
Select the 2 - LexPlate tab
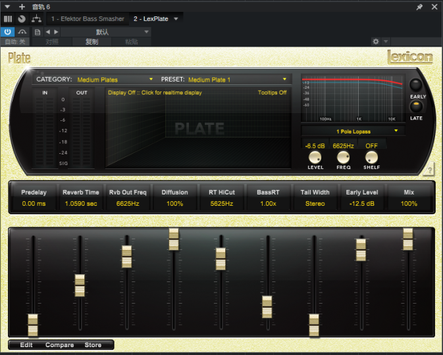click(150, 19)
